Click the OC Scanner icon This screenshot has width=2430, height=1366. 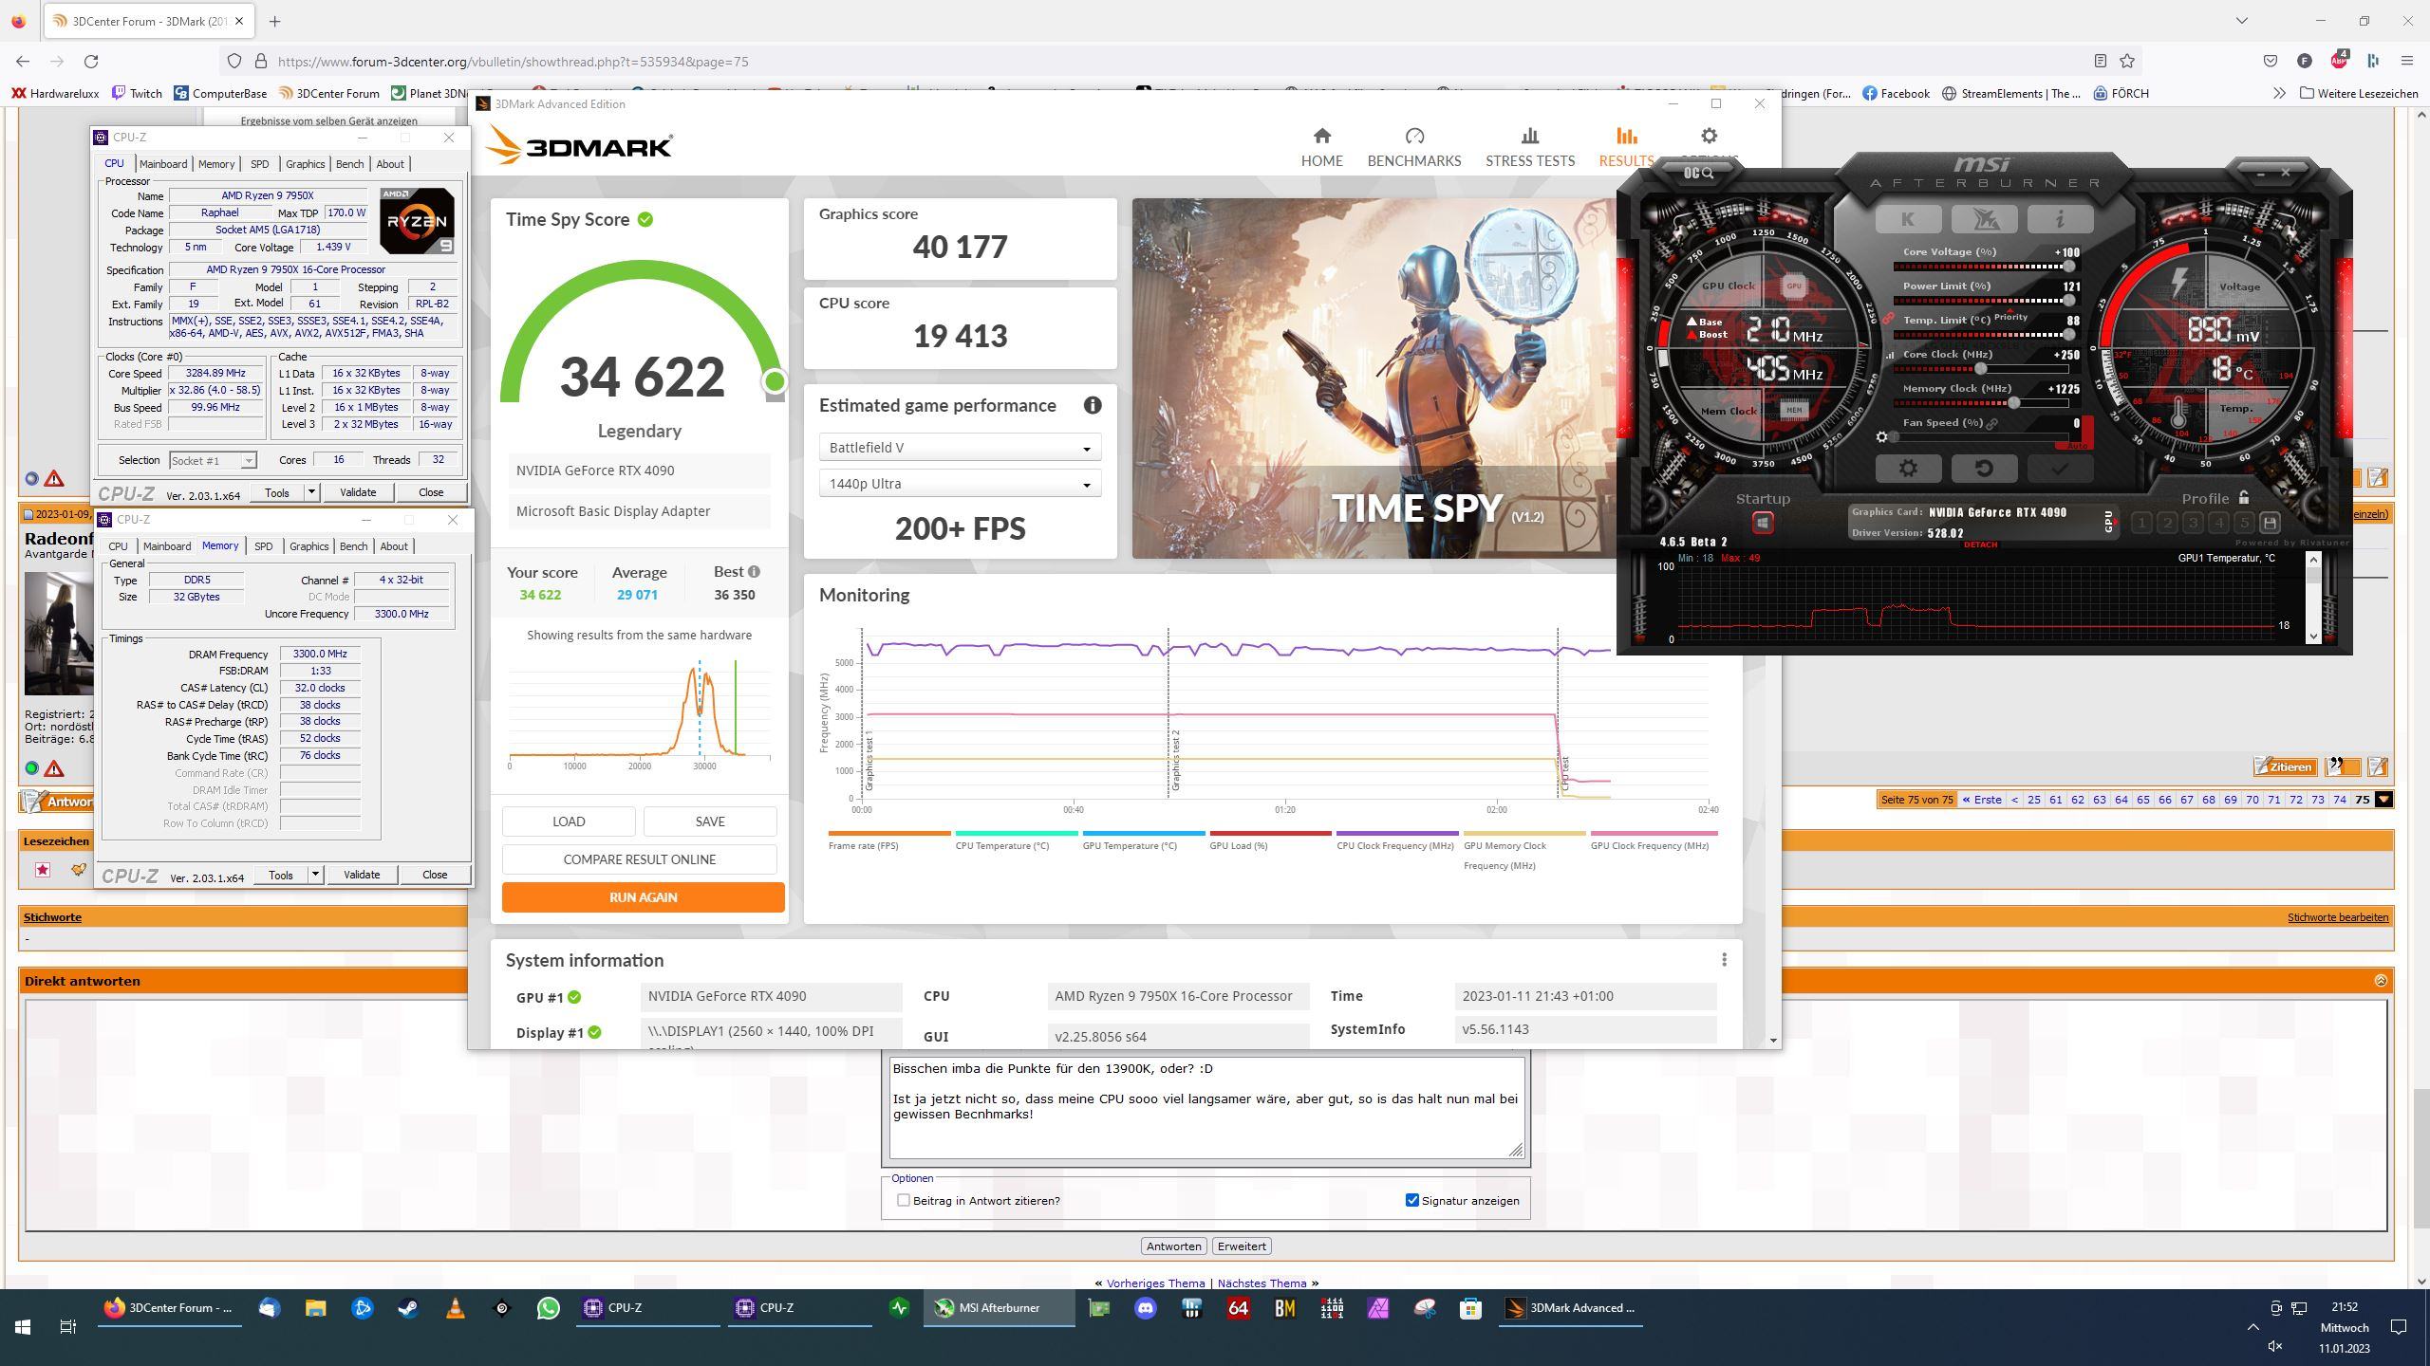coord(1698,173)
